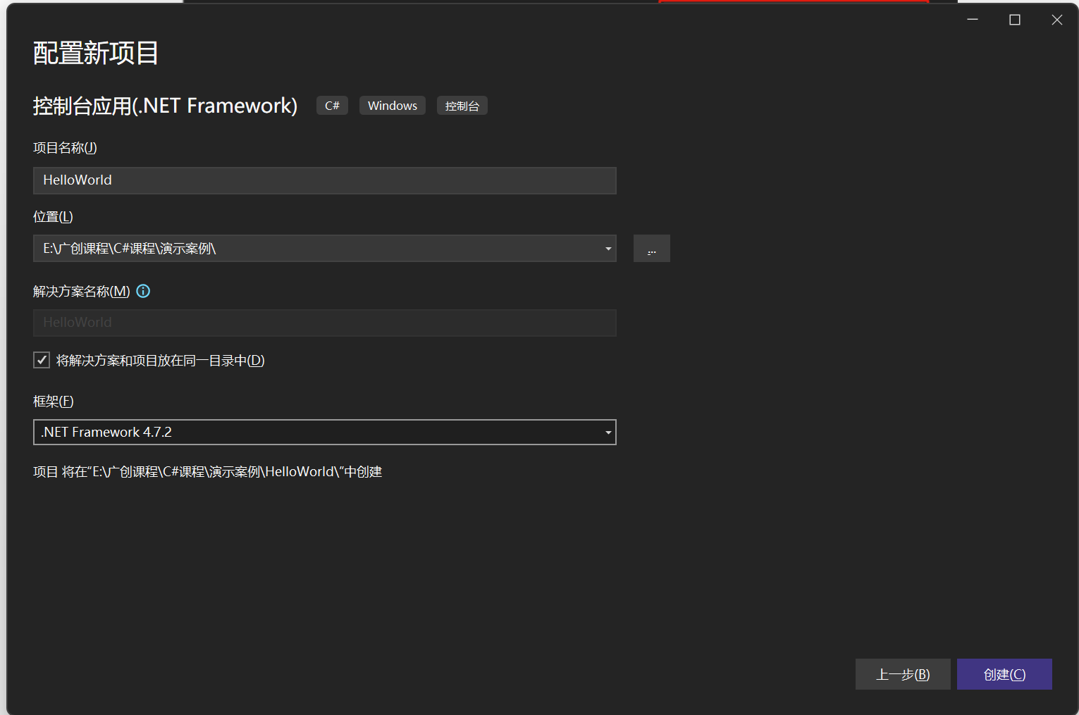Click inside the location path text field
Viewport: 1079px width, 715px height.
(317, 249)
